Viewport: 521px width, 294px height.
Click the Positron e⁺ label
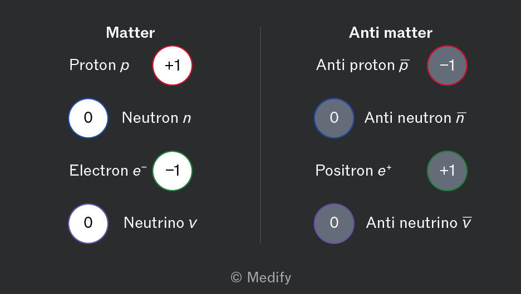[x=353, y=171]
